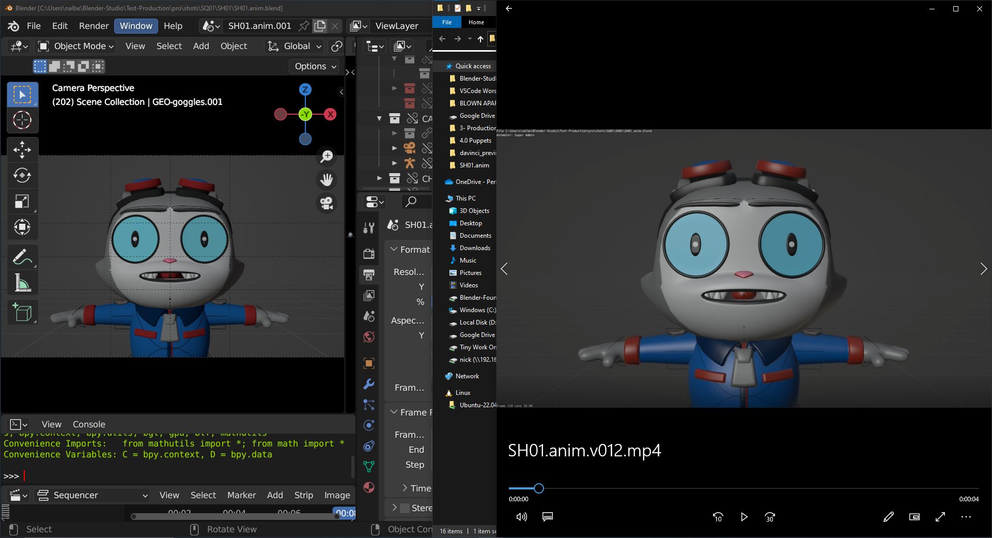Viewport: 992px width, 538px height.
Task: Select the Annotate pencil tool
Action: (22, 257)
